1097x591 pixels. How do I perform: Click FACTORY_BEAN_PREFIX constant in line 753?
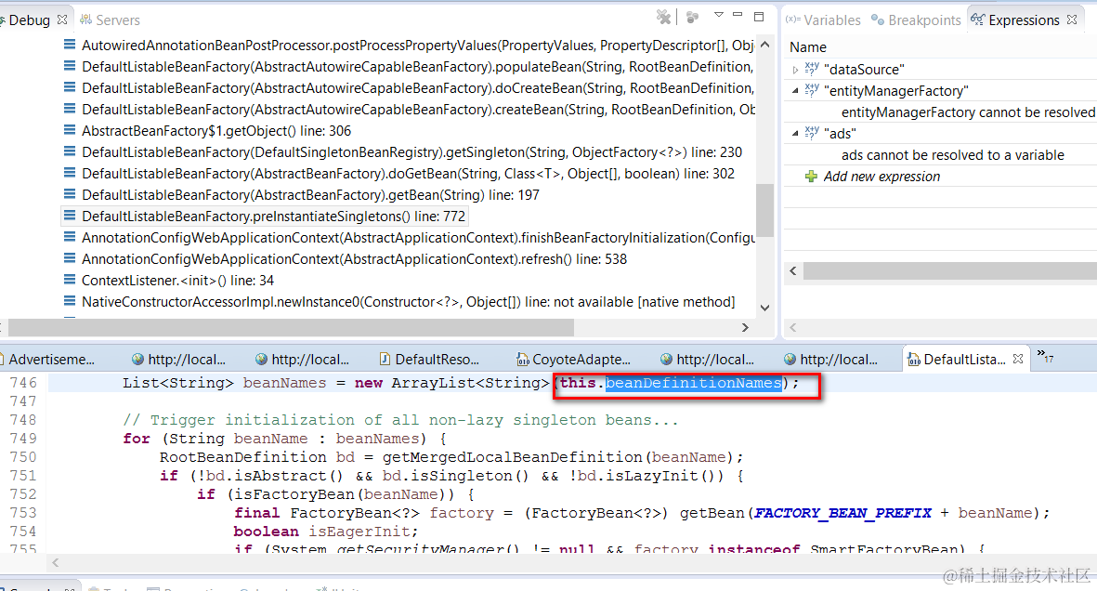[x=843, y=513]
